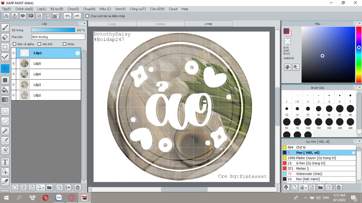362x203 pixels.
Task: Select the Lasso selection tool
Action: point(5,121)
